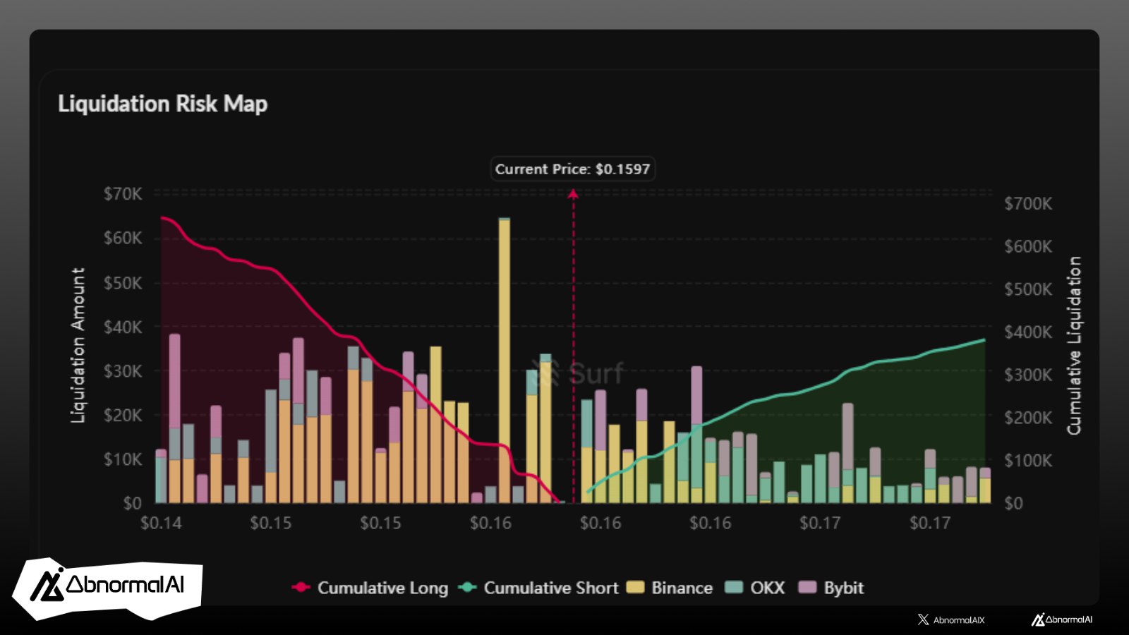Click the green Cumulative Short legend marker
This screenshot has width=1129, height=635.
(x=467, y=588)
